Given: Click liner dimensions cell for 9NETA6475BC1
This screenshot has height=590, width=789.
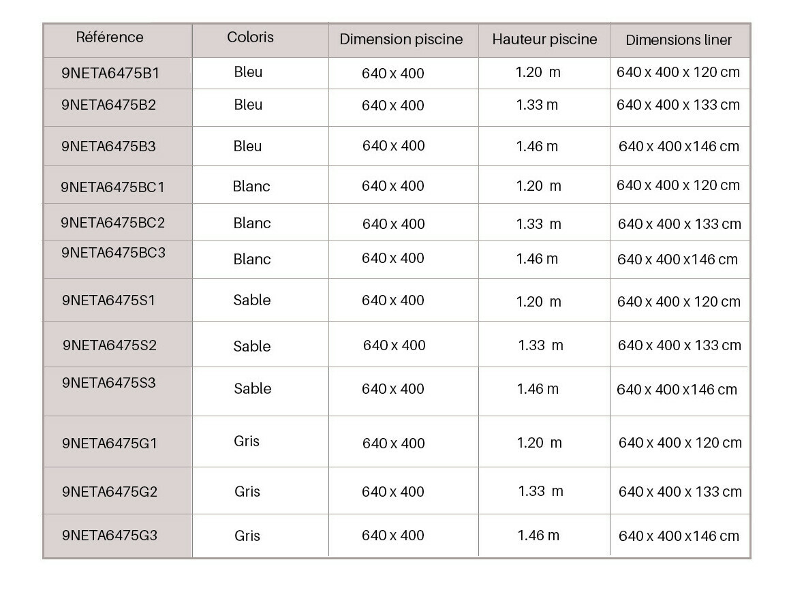Looking at the screenshot, I should [x=678, y=185].
